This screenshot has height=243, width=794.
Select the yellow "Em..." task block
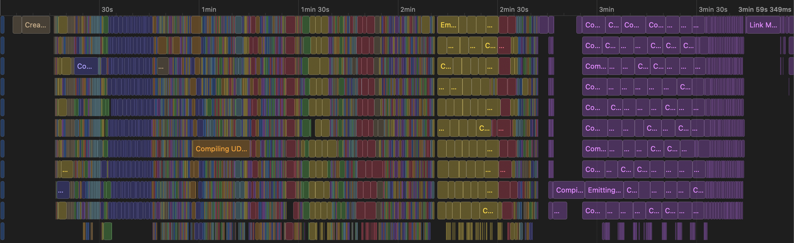click(x=448, y=25)
